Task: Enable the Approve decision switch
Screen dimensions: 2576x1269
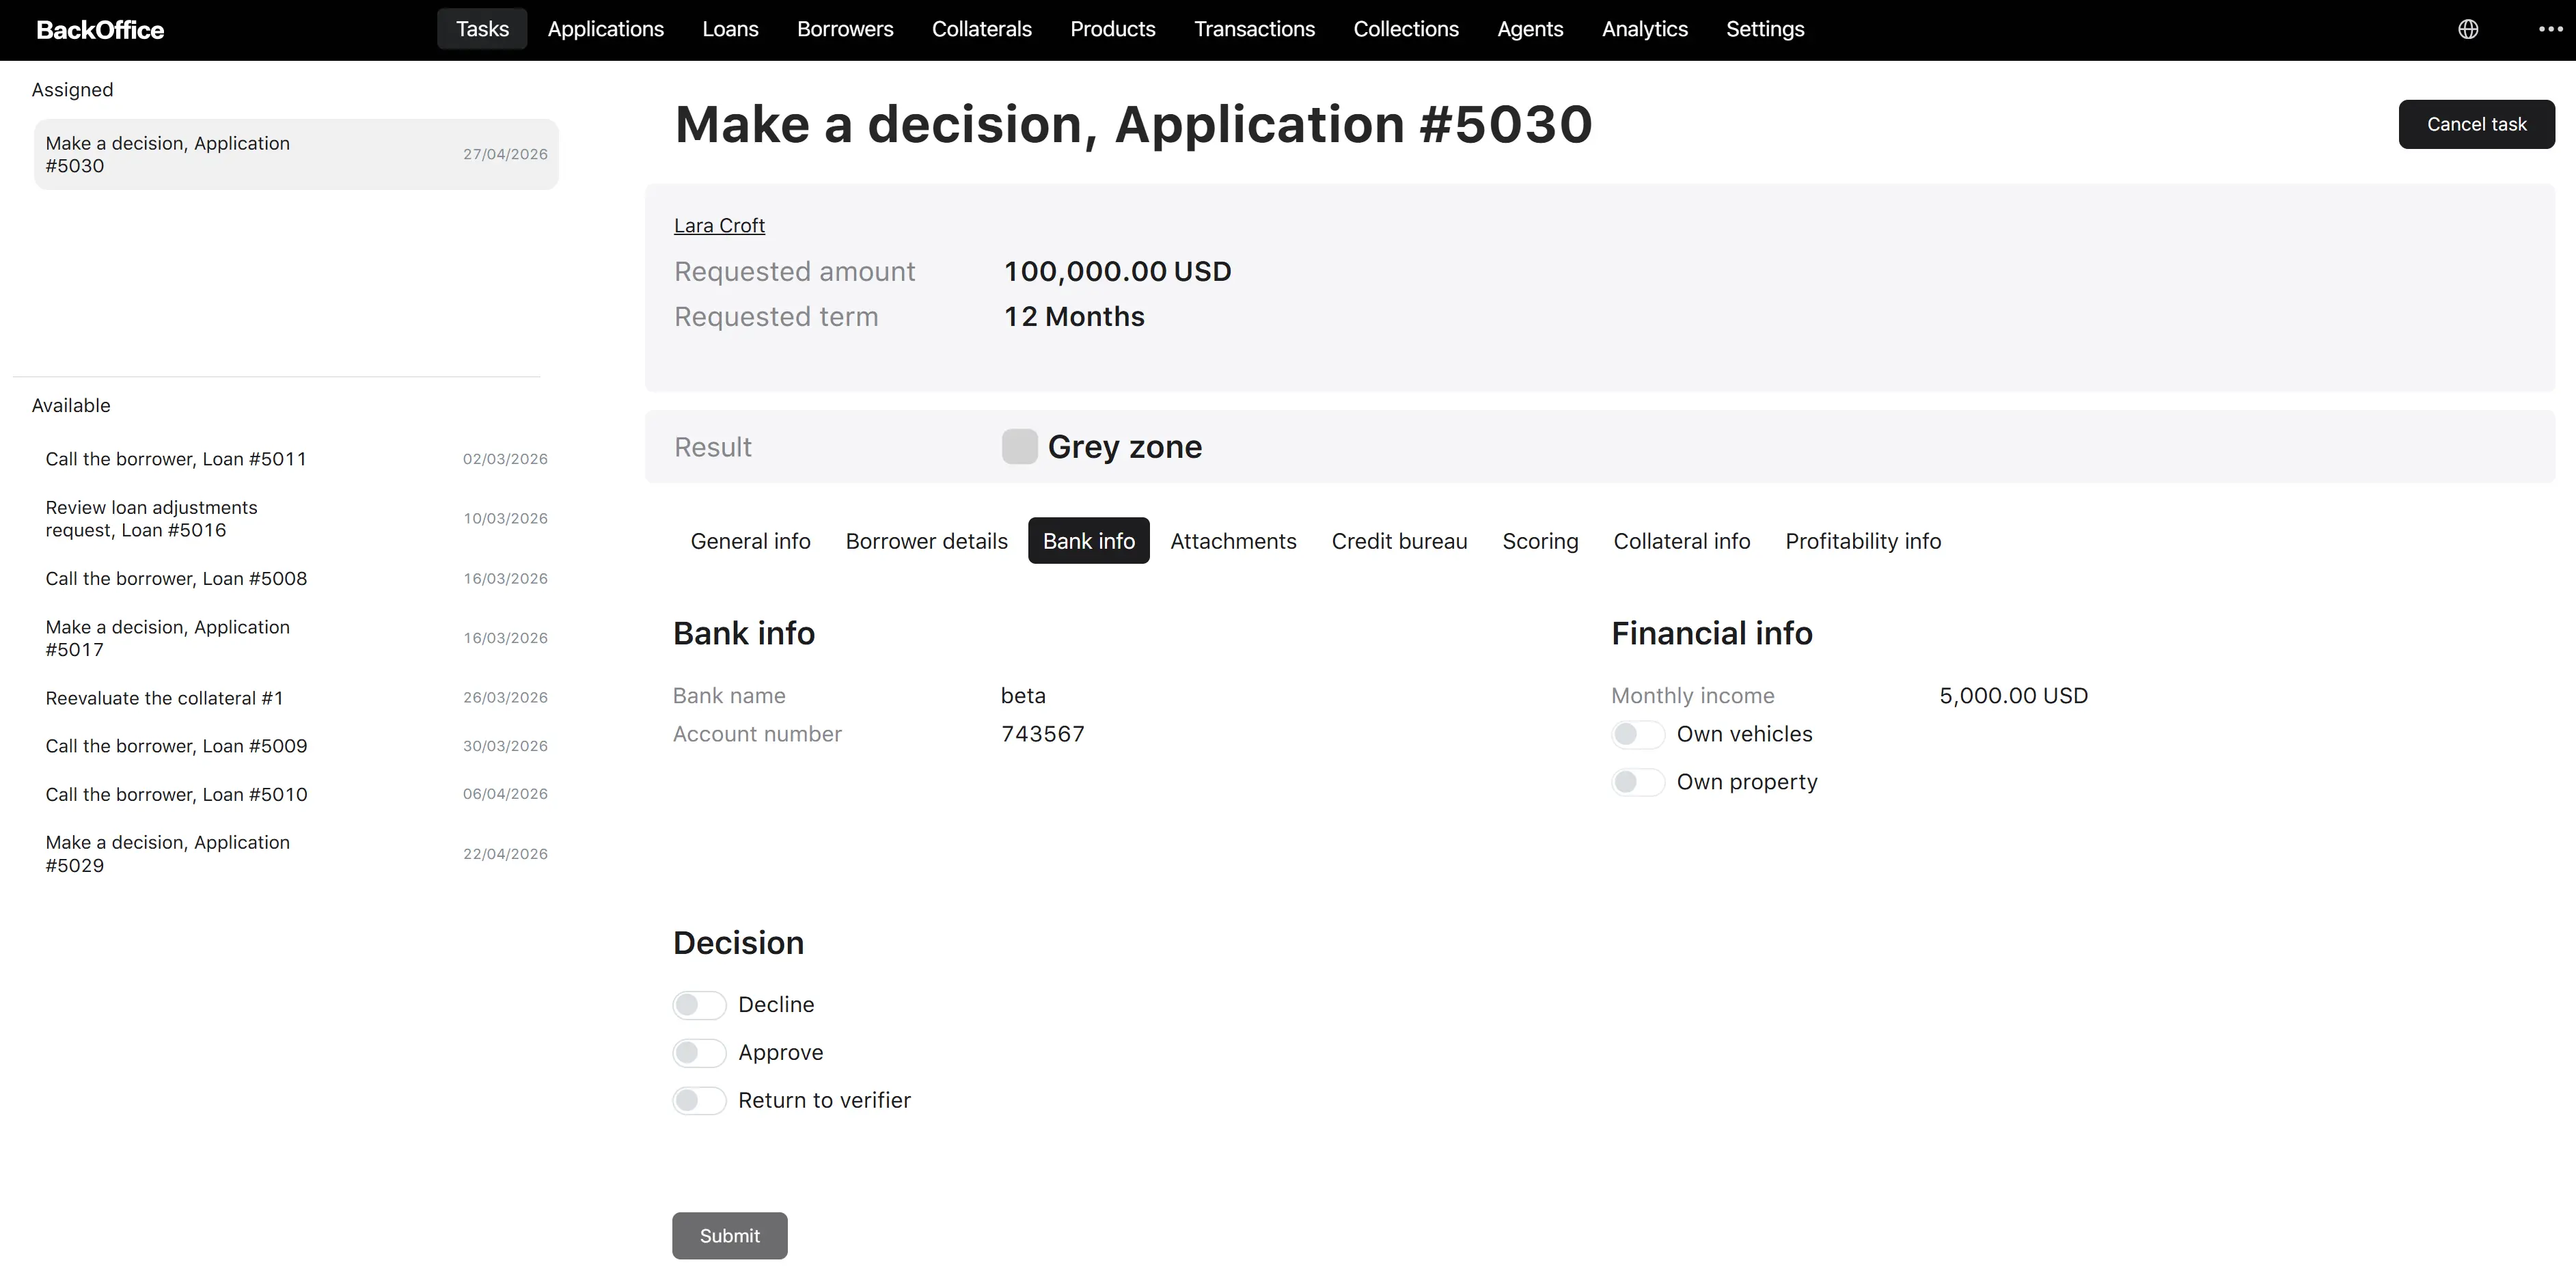Action: click(699, 1052)
